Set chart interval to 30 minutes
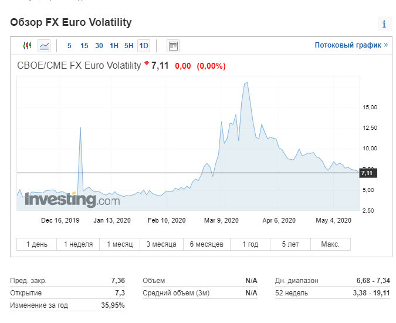396x323 pixels. pos(99,46)
